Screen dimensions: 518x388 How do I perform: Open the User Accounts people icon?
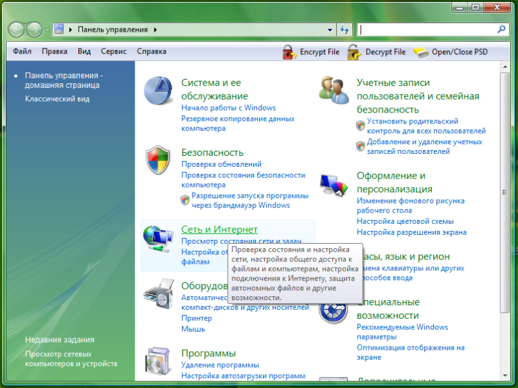(333, 90)
